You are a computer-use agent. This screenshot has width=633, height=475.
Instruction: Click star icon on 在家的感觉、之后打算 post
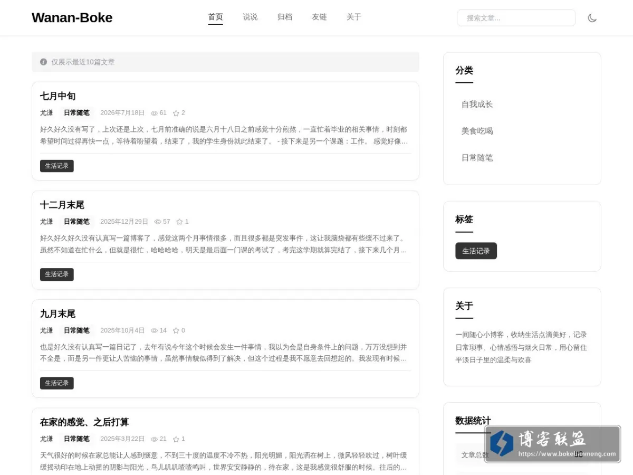coord(176,439)
